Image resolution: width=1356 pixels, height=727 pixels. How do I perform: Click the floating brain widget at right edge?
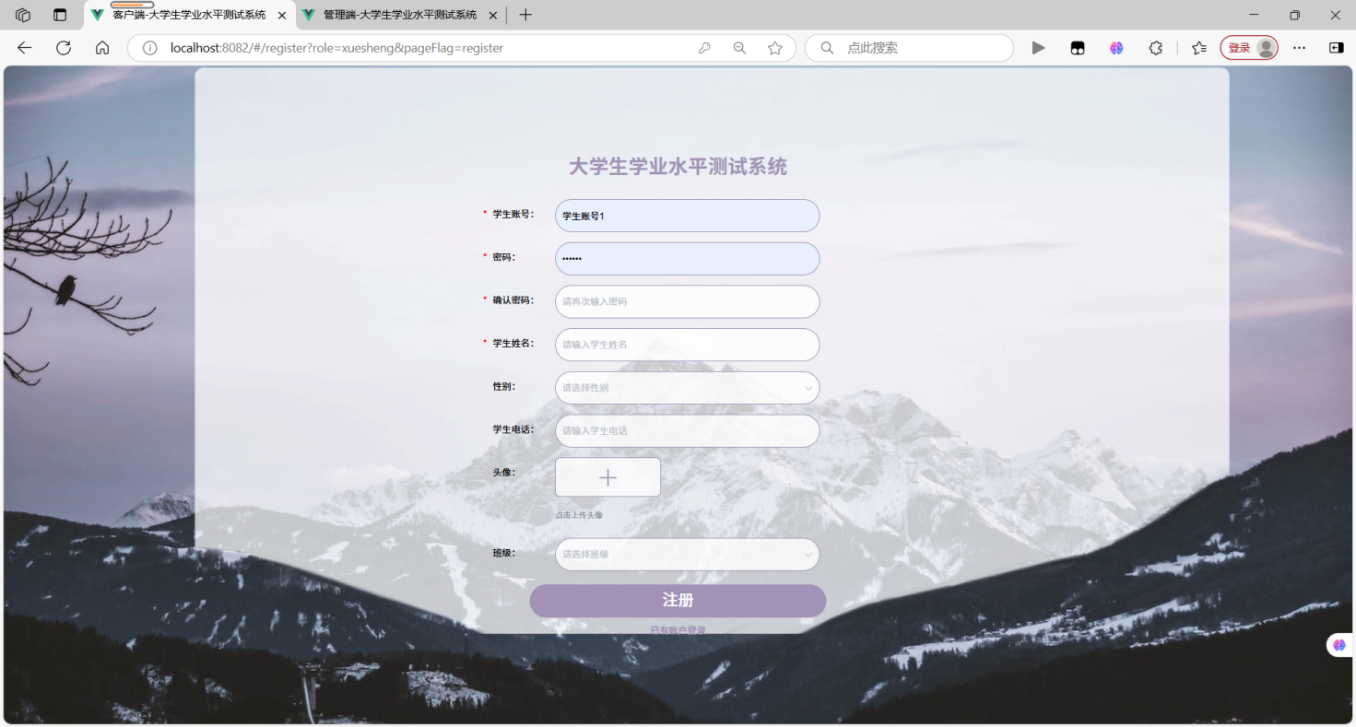1339,645
